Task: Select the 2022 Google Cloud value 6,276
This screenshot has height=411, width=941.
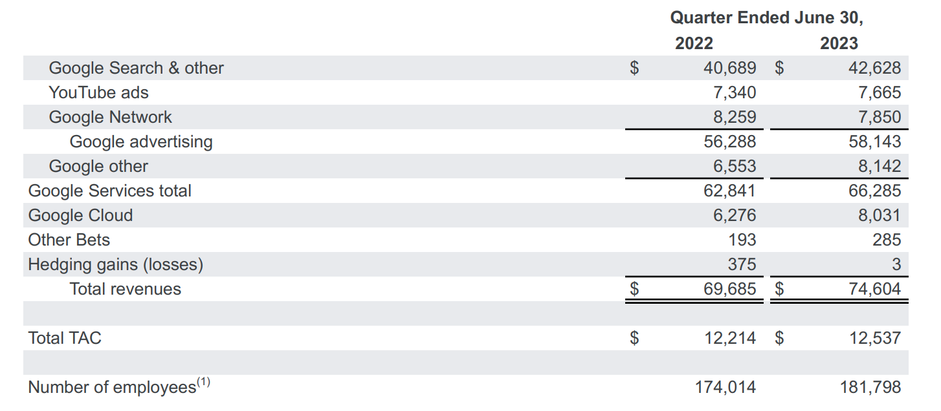Action: (734, 215)
